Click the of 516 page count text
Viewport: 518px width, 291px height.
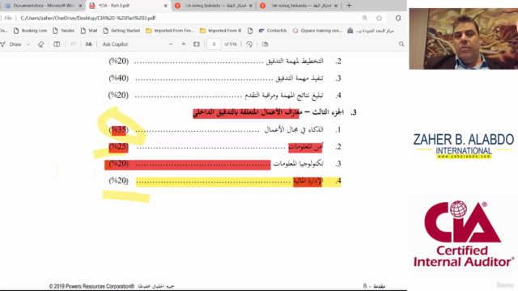tap(231, 44)
